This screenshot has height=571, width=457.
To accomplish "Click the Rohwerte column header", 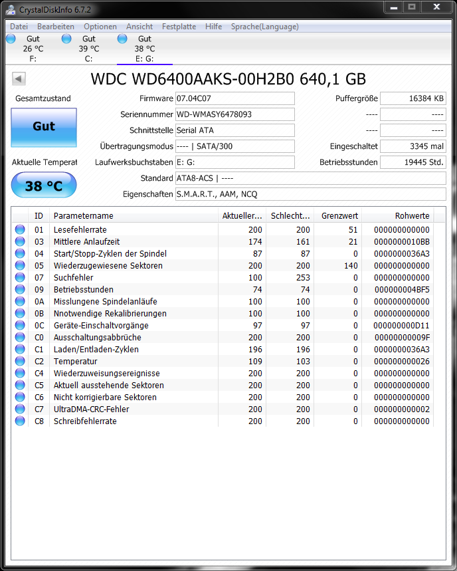I will pyautogui.click(x=398, y=216).
